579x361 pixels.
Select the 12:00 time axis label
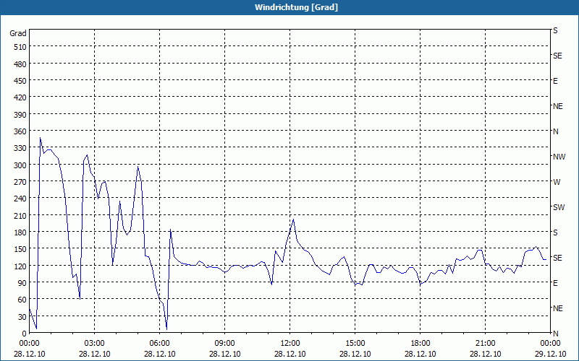point(290,344)
